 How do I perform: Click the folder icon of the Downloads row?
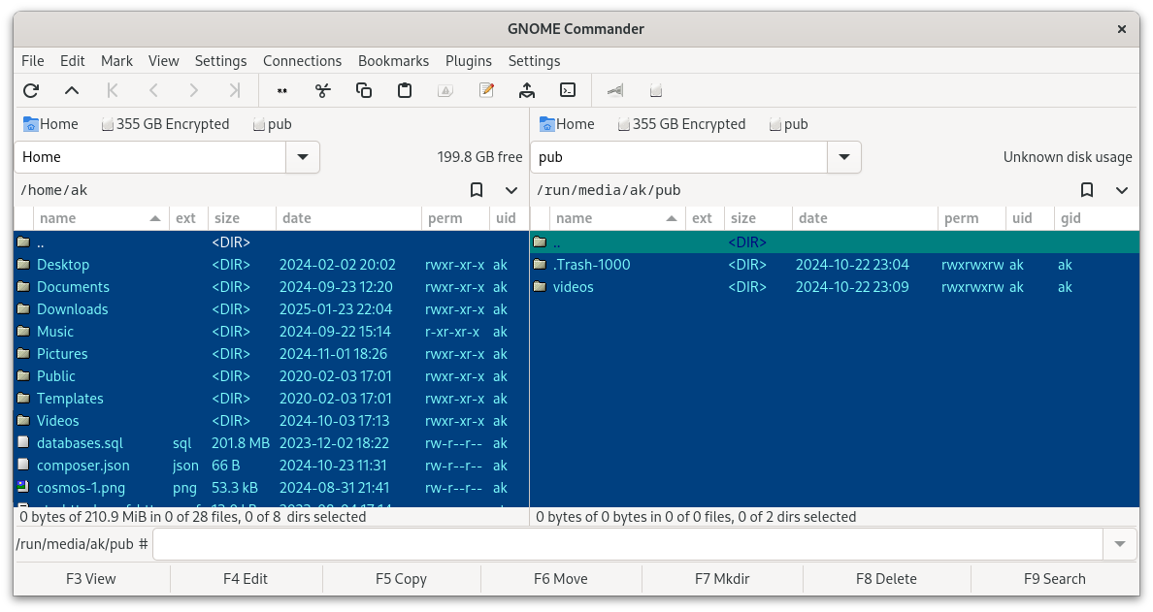(23, 308)
